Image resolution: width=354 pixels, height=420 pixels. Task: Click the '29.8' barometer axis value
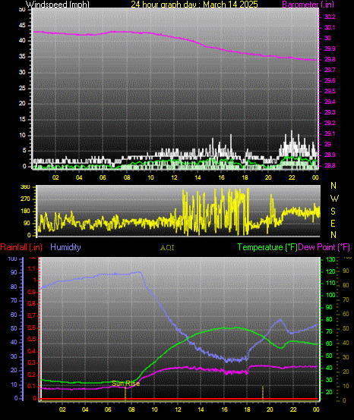tap(330, 59)
